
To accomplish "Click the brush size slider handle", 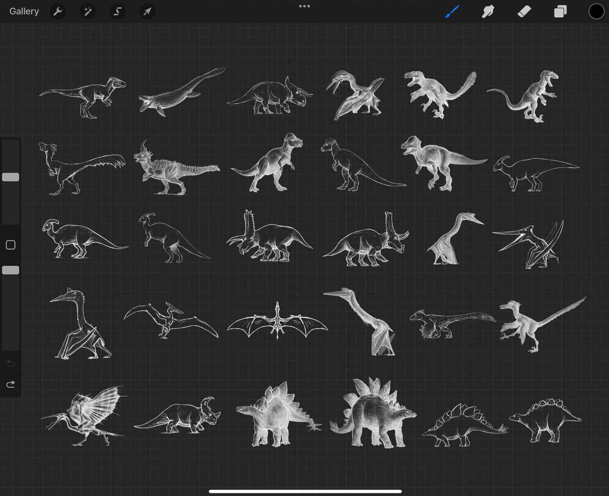I will (11, 177).
